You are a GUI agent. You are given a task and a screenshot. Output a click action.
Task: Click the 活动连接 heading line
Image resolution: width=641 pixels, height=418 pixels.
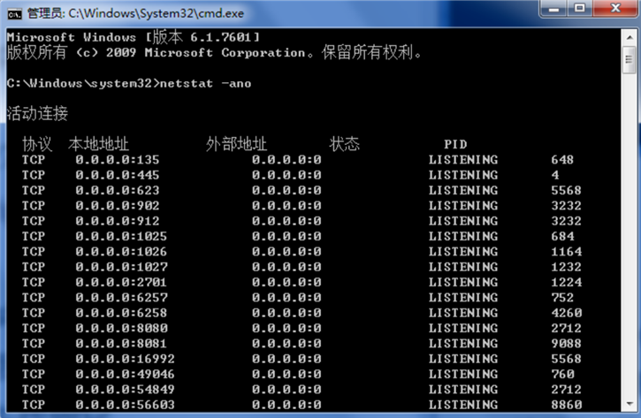tap(37, 114)
